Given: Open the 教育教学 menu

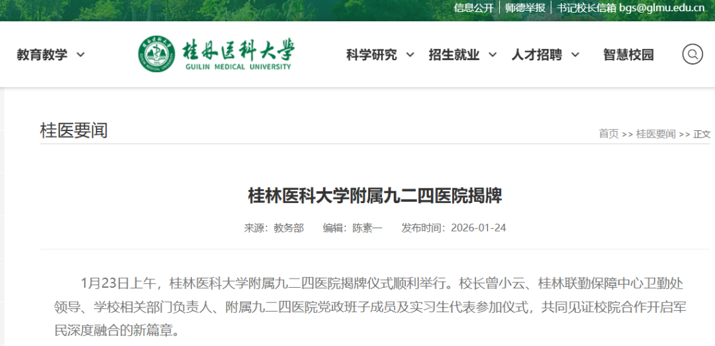Looking at the screenshot, I should point(42,55).
